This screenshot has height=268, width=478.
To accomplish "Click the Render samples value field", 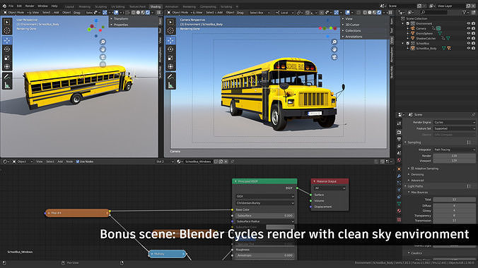I will click(x=454, y=156).
